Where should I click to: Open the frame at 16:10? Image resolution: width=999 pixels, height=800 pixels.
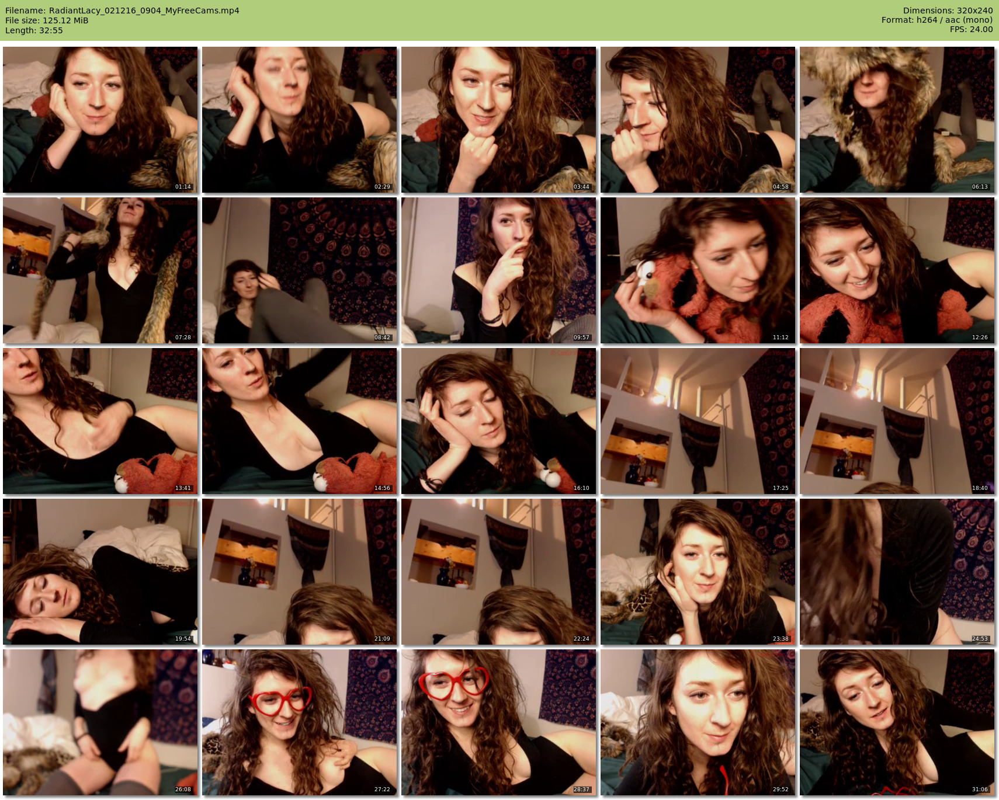[498, 421]
